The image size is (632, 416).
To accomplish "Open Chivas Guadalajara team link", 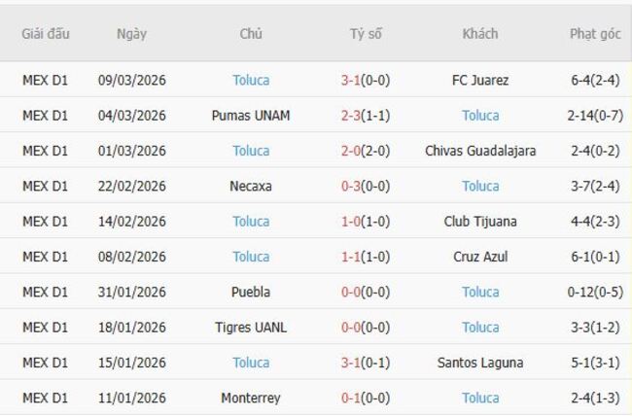I will [x=480, y=151].
